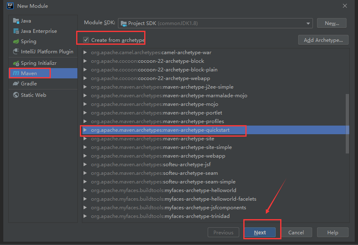The width and height of the screenshot is (358, 245).
Task: Click the Next button
Action: [x=260, y=232]
